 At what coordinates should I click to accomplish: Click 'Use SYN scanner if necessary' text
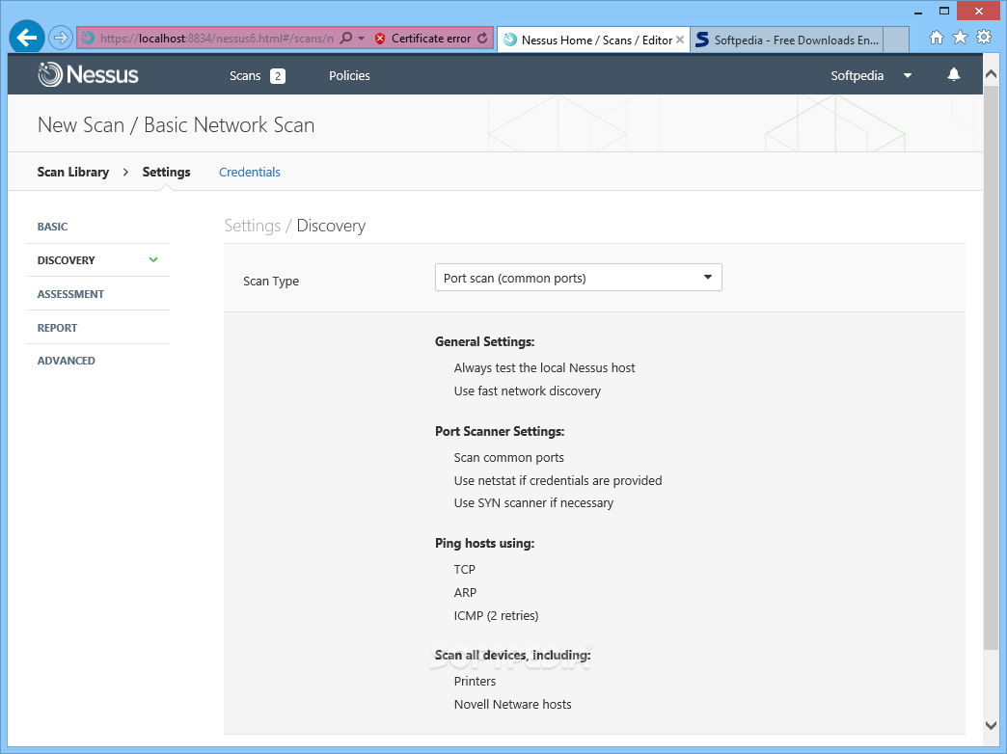tap(533, 503)
